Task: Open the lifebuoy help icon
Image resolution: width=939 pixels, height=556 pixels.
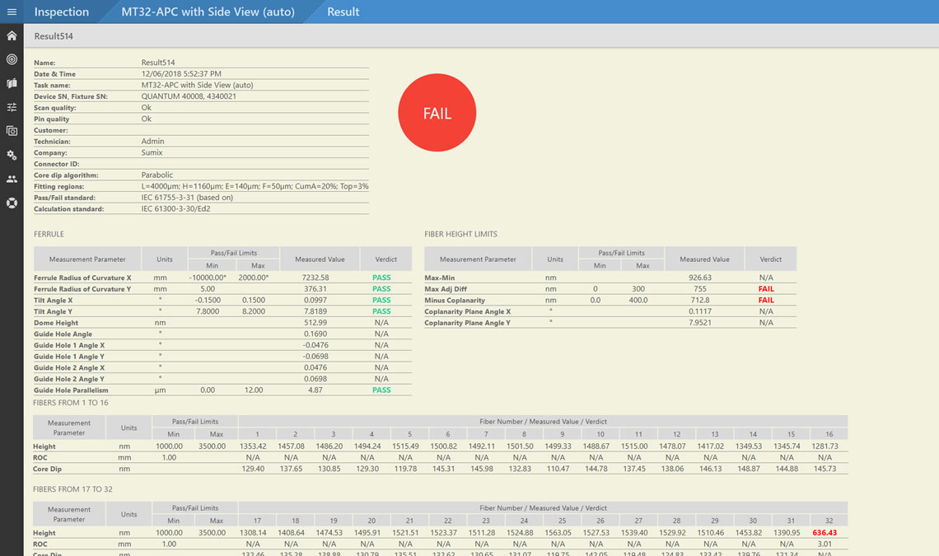Action: pos(12,203)
